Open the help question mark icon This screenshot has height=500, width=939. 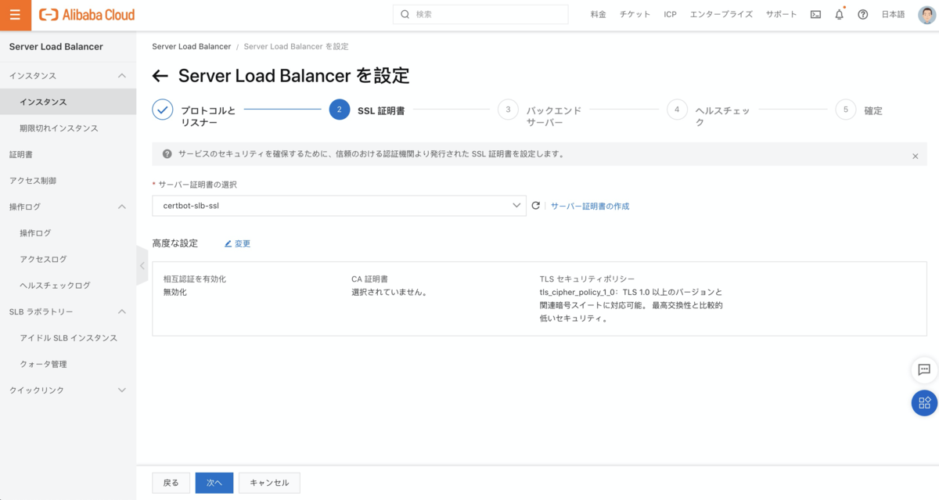click(x=862, y=14)
